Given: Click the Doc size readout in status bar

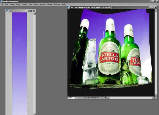Looking at the screenshot, I should (91, 98).
